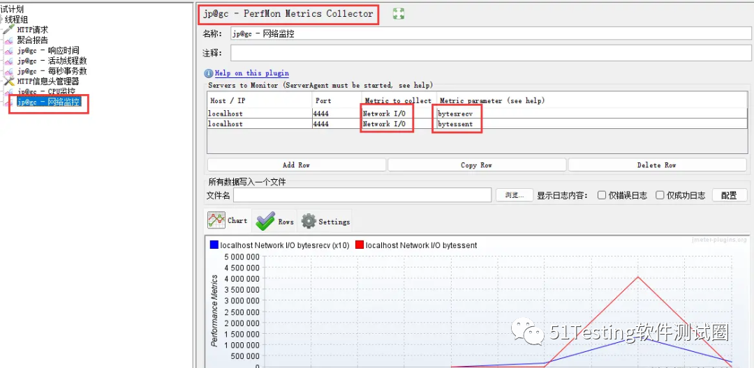The height and width of the screenshot is (368, 754).
Task: Click the green checkmark Rows icon
Action: 265,221
